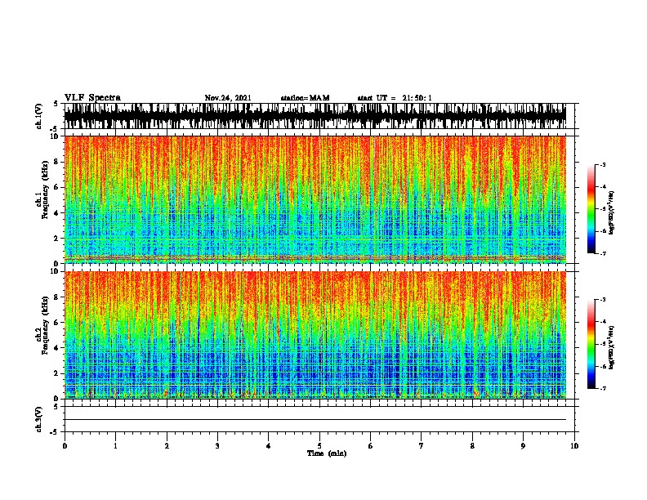Click the "8" kHz tick on ch.2 frequency axis

coord(57,297)
